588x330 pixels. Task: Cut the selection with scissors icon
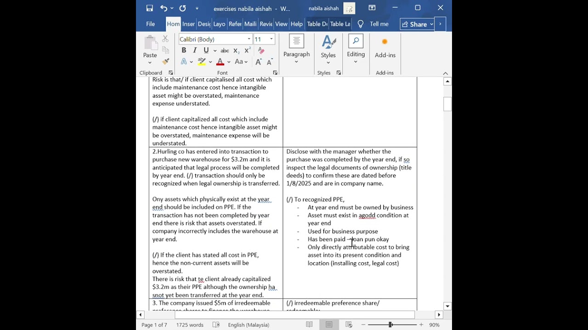165,39
